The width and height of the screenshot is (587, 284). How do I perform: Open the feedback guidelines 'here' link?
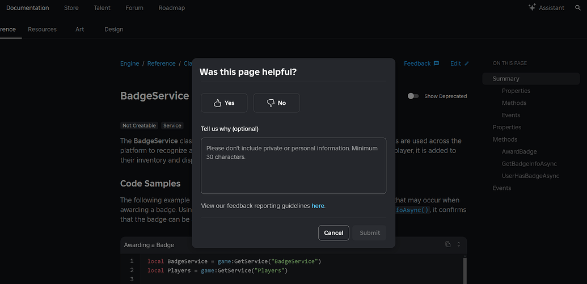[318, 206]
